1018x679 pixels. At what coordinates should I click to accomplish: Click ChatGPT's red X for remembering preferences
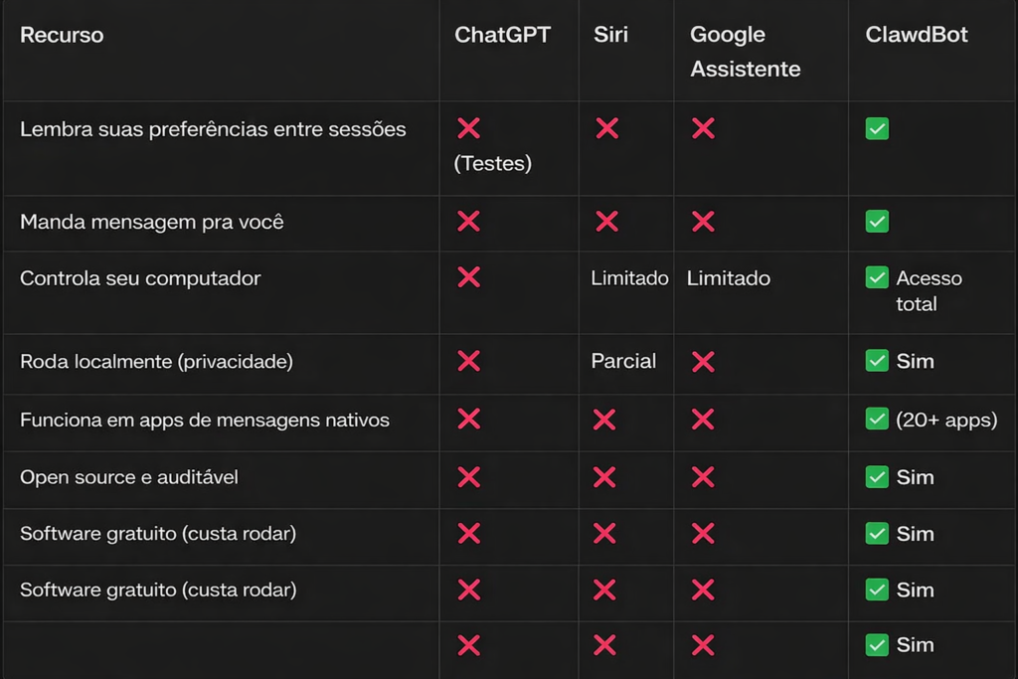point(468,128)
